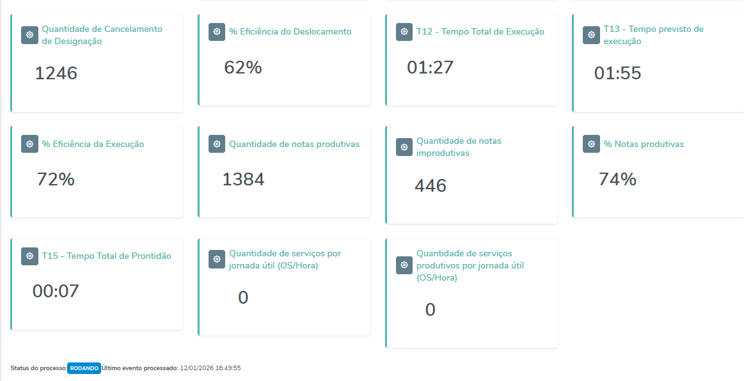The width and height of the screenshot is (744, 381).
Task: Click the último evento processado timestamp
Action: 210,368
